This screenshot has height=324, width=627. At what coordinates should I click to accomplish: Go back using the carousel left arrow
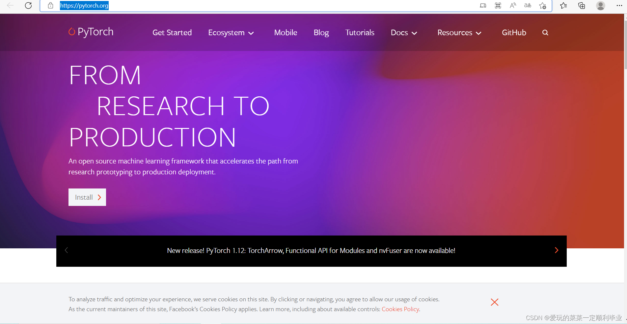coord(66,250)
